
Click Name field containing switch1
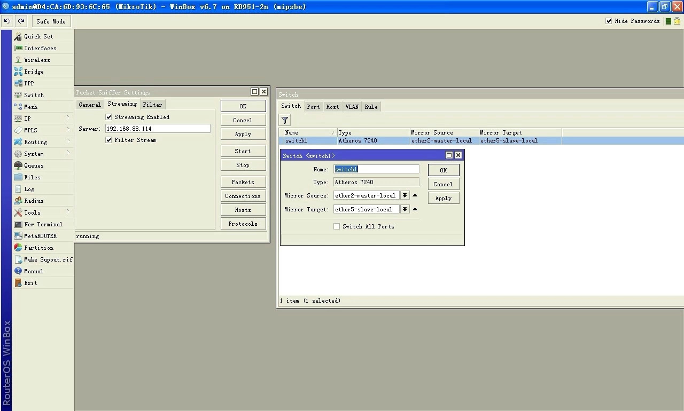pos(376,169)
